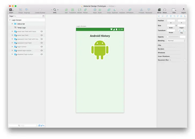Click the layer copy filter icon at bottom
The width and height of the screenshot is (195, 139).
coord(39,126)
